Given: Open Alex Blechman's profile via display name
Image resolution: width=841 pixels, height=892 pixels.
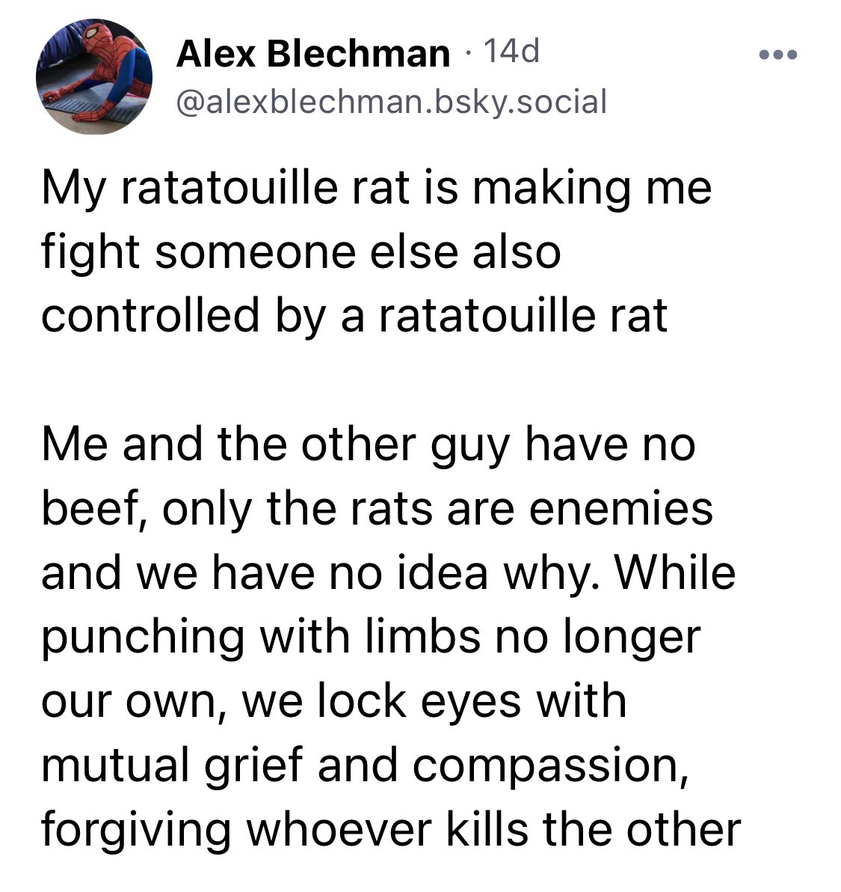Looking at the screenshot, I should pos(312,54).
